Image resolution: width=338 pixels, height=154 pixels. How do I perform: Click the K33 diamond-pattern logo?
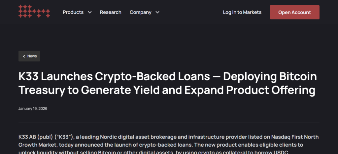[x=34, y=12]
